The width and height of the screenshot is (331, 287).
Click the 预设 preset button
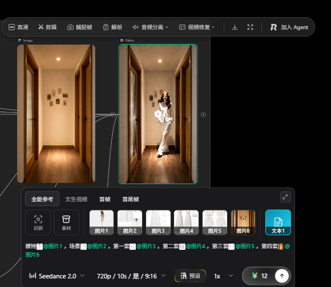coord(190,276)
